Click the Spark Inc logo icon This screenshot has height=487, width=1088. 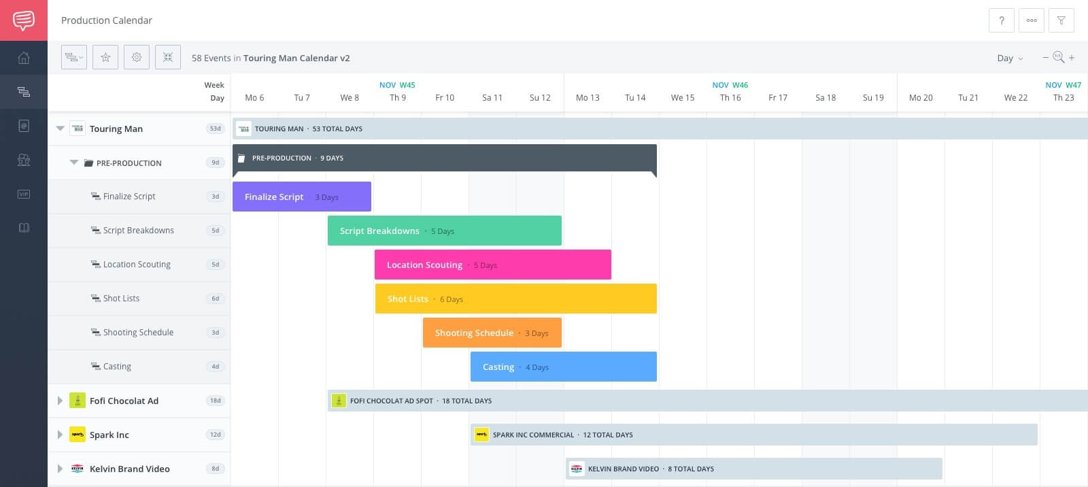pos(78,435)
